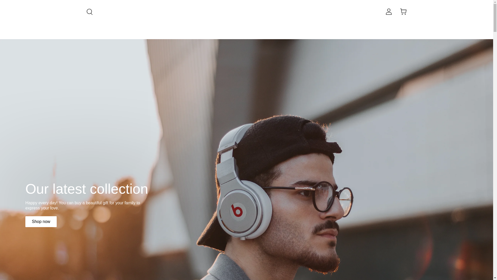Click the 'Our latest collection' heading
Viewport: 497px width, 280px height.
click(87, 189)
